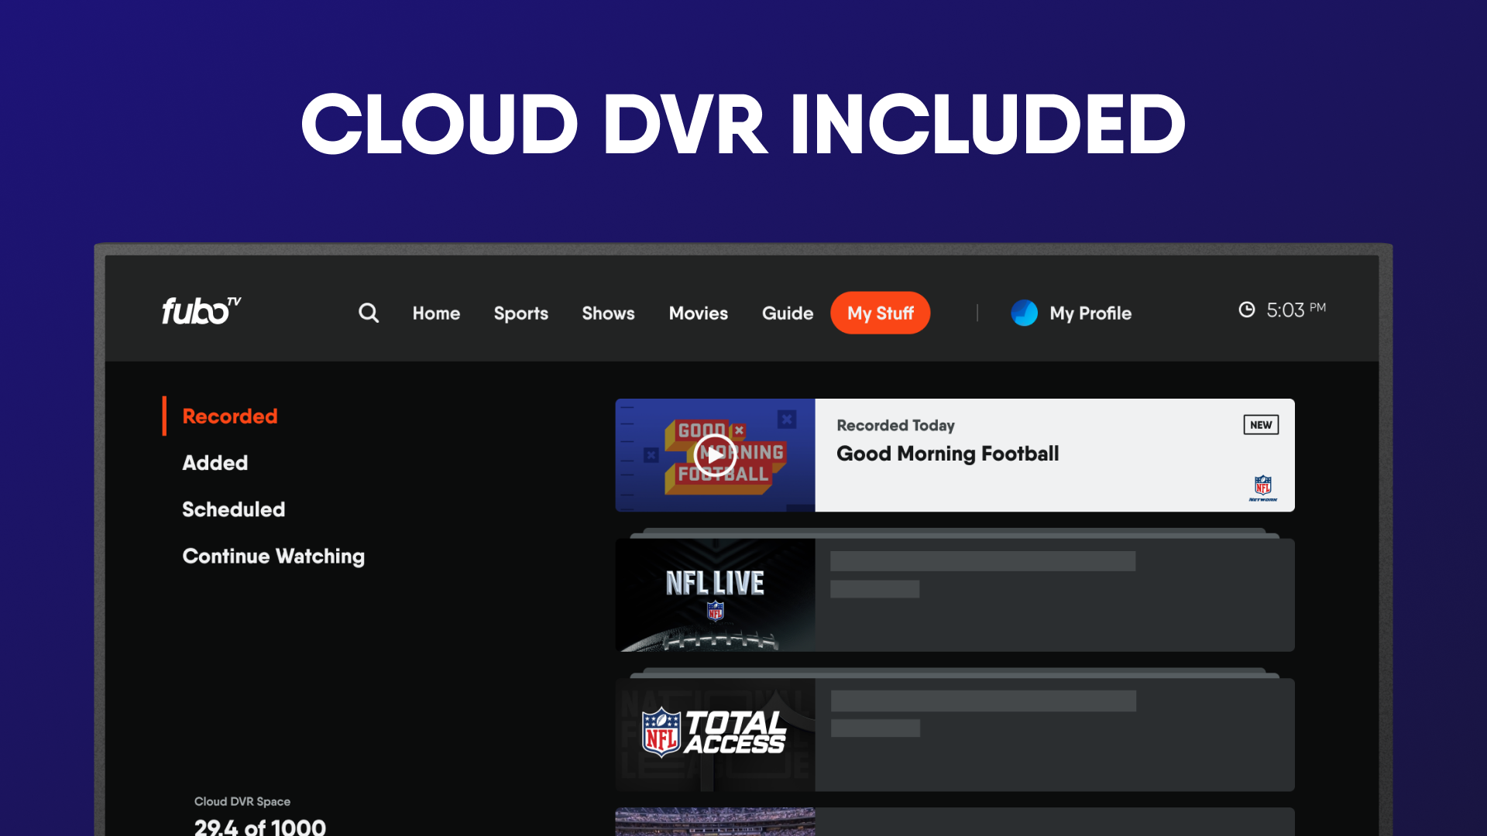Open the Home menu item

click(x=436, y=313)
